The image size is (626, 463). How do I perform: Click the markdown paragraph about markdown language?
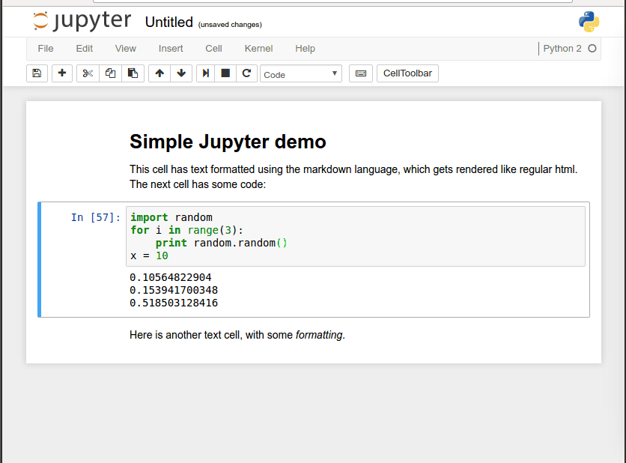tap(353, 177)
